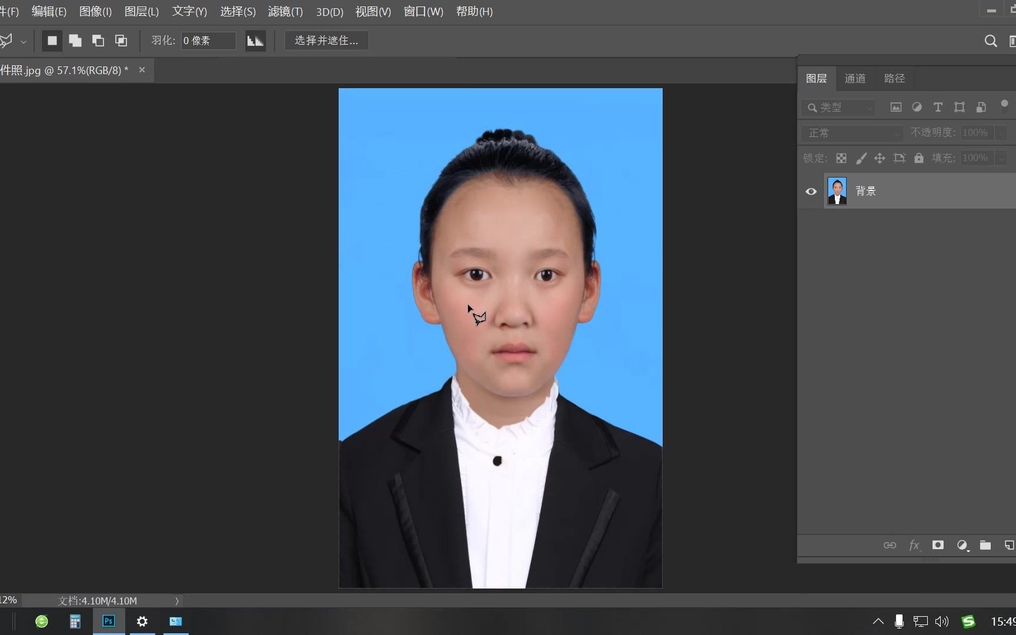Click the lock transparent pixels icon
This screenshot has width=1016, height=635.
click(841, 158)
